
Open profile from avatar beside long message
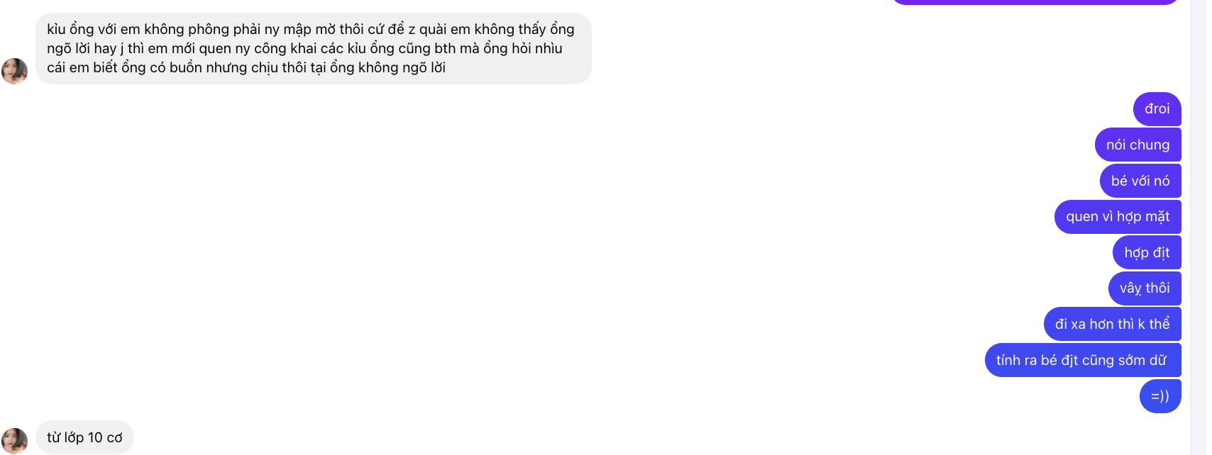[x=14, y=71]
